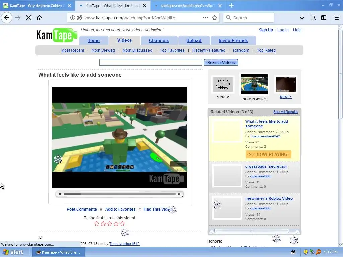
Task: Focus the browser Search box
Action: 249,18
